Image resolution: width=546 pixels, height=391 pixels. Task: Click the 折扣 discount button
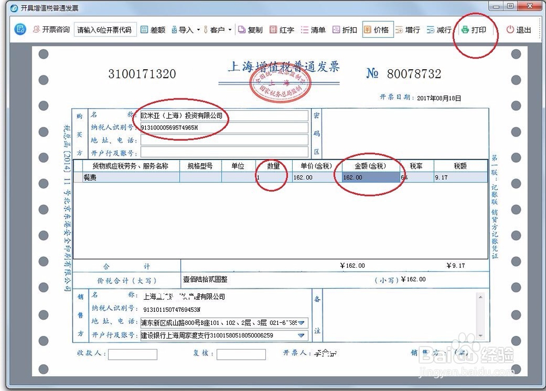tap(345, 30)
